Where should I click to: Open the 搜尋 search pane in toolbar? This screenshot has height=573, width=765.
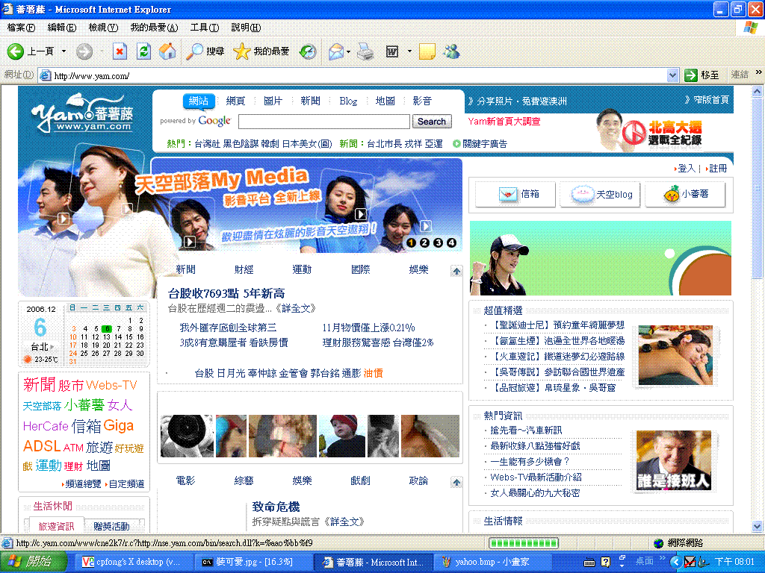tap(205, 51)
